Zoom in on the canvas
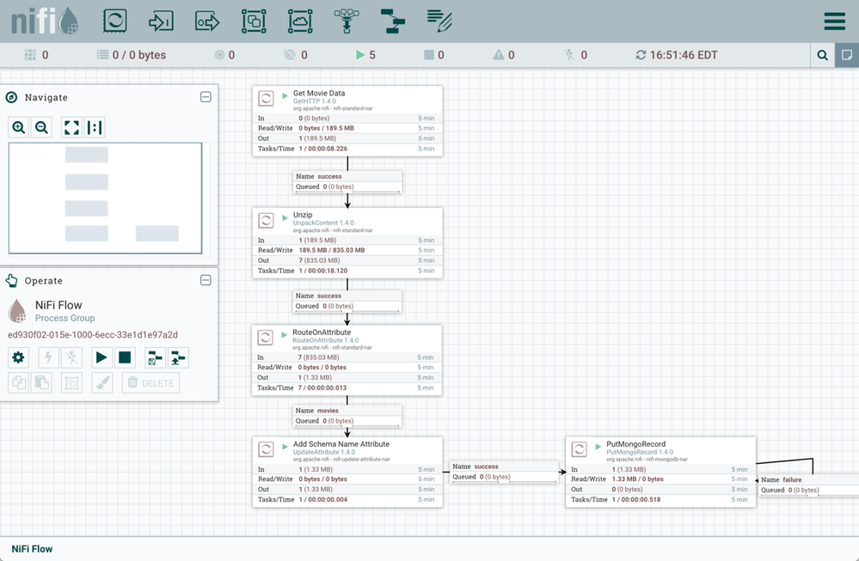 pos(19,128)
